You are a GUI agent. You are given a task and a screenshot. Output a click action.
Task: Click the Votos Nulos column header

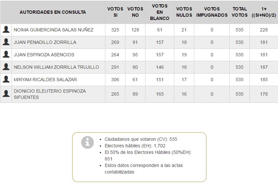pyautogui.click(x=184, y=12)
